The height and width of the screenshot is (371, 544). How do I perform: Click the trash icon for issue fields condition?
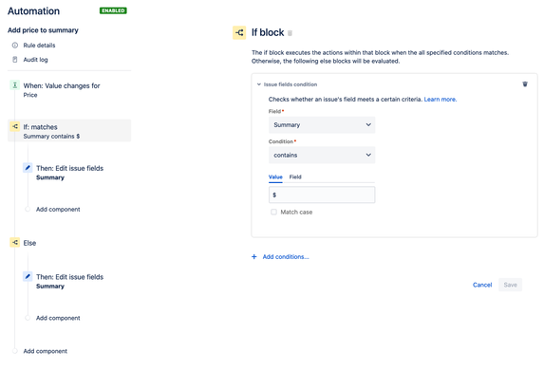click(x=525, y=84)
